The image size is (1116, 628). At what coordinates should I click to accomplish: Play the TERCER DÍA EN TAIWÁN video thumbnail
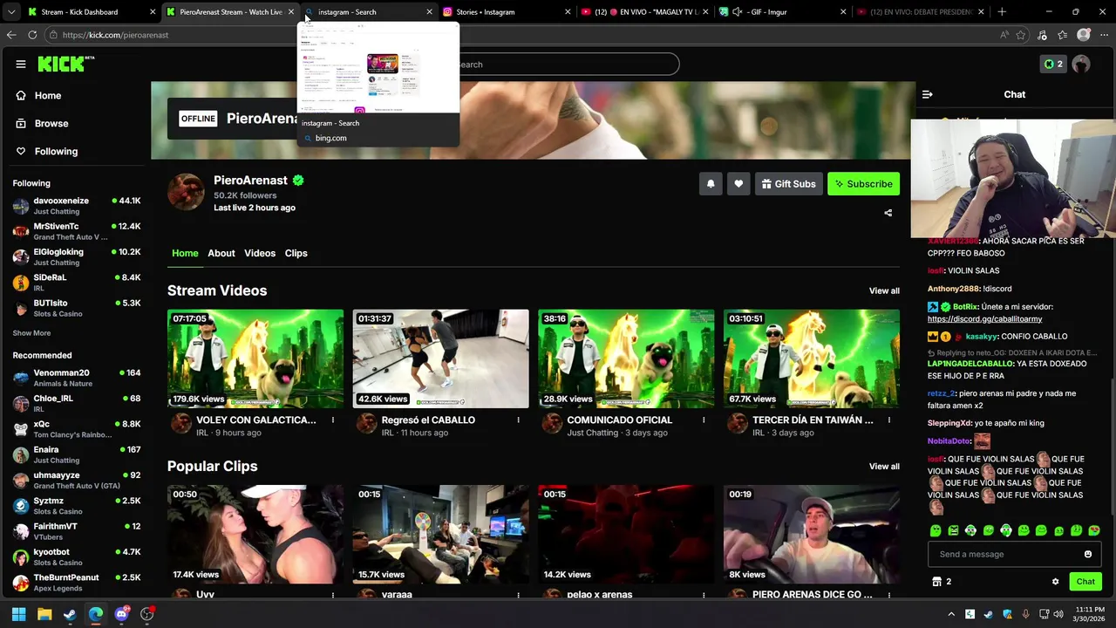point(812,358)
